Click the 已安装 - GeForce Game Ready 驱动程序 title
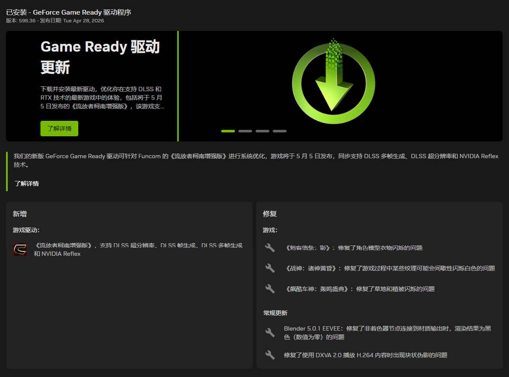The width and height of the screenshot is (509, 377). (68, 12)
